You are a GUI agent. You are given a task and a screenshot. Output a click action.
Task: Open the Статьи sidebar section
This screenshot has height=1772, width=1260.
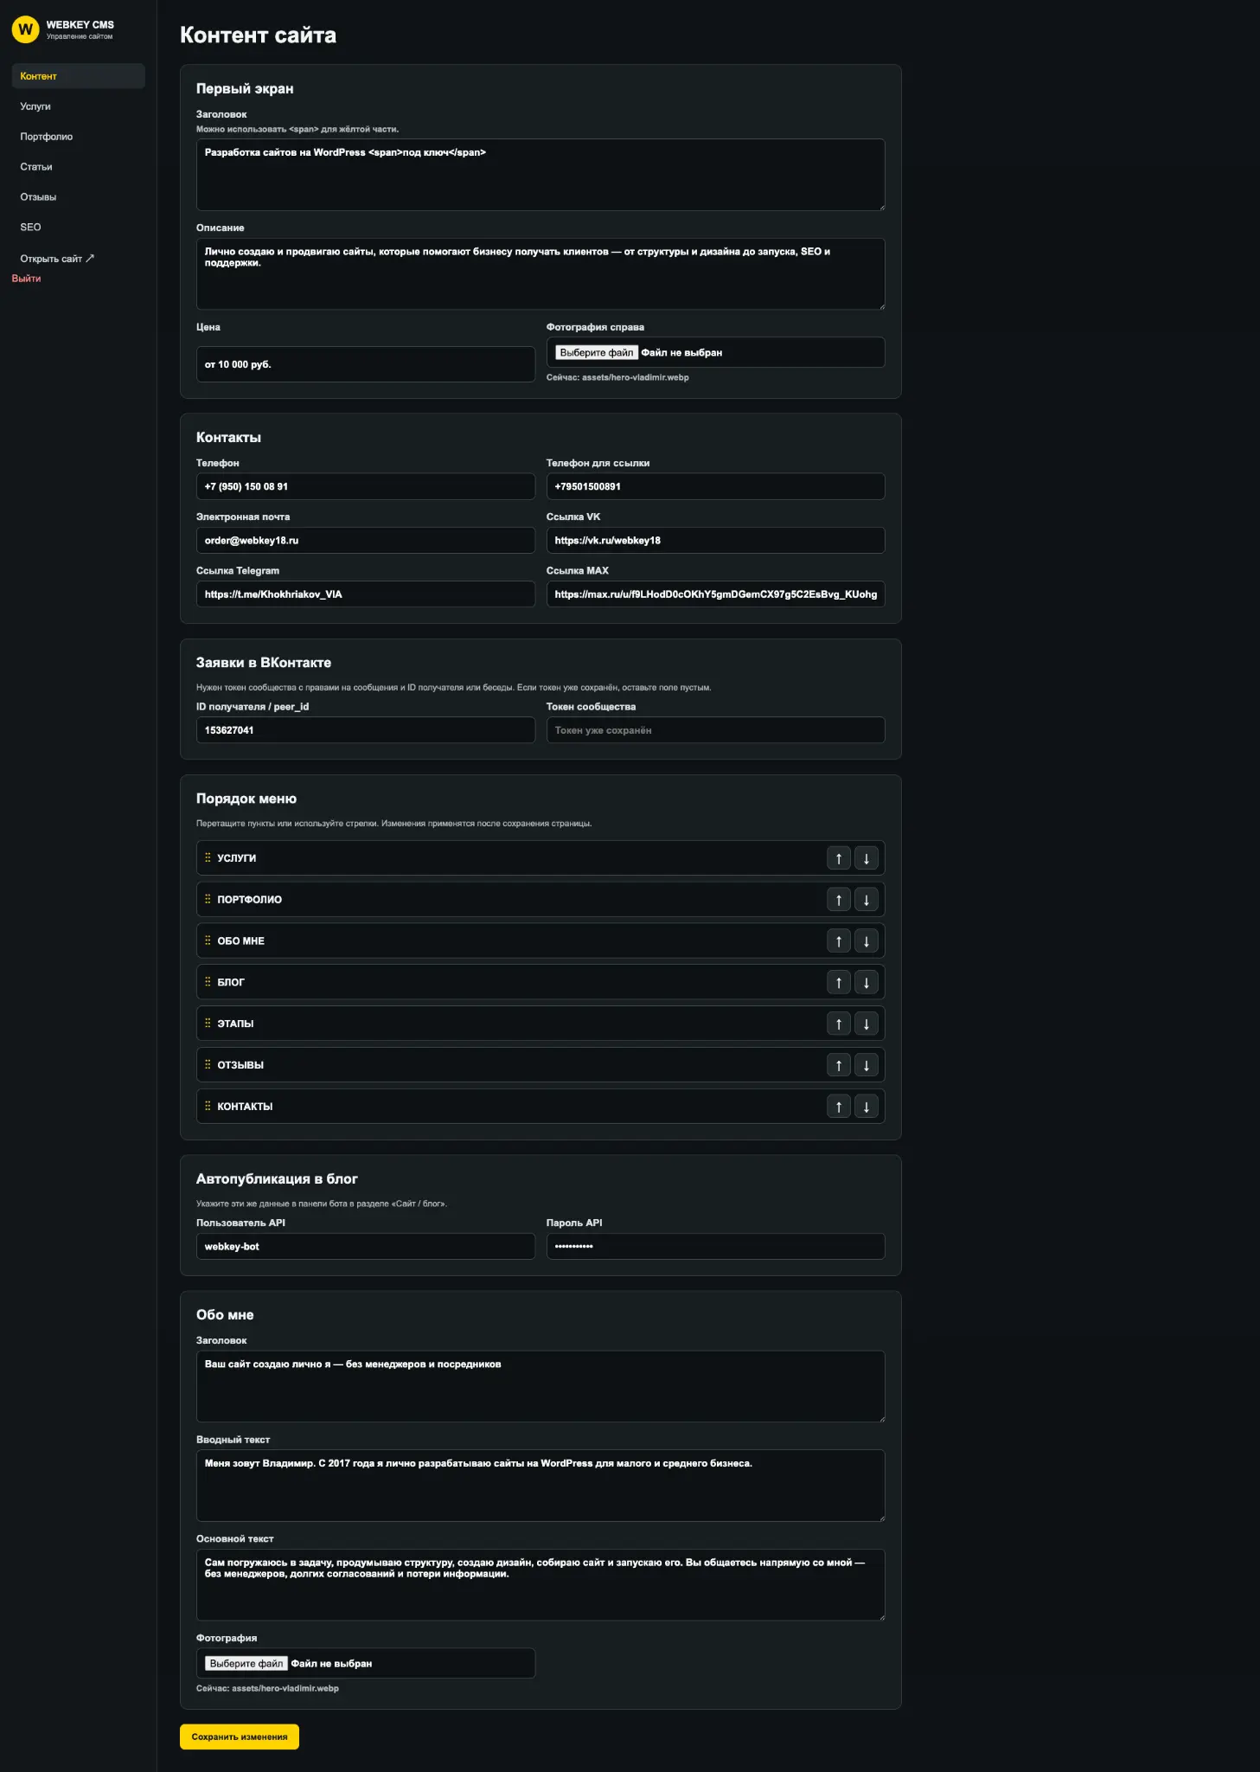pyautogui.click(x=79, y=167)
